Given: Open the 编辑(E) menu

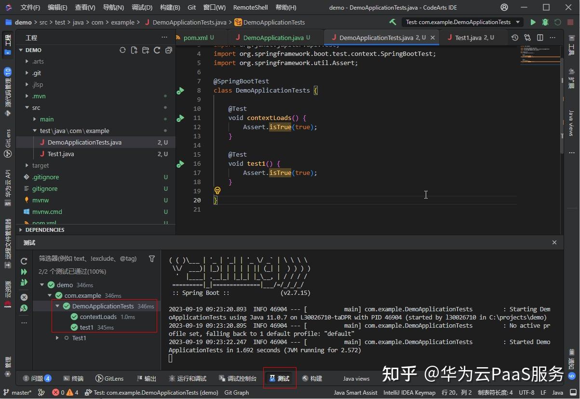Looking at the screenshot, I should tap(58, 7).
